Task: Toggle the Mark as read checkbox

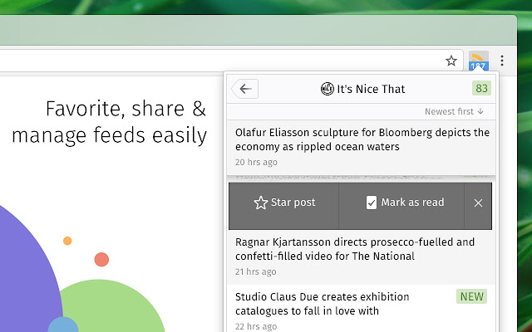Action: tap(372, 203)
